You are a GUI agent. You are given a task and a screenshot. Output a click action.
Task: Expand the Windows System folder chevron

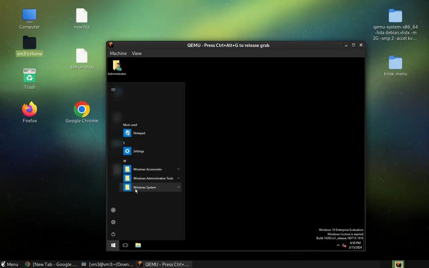178,187
